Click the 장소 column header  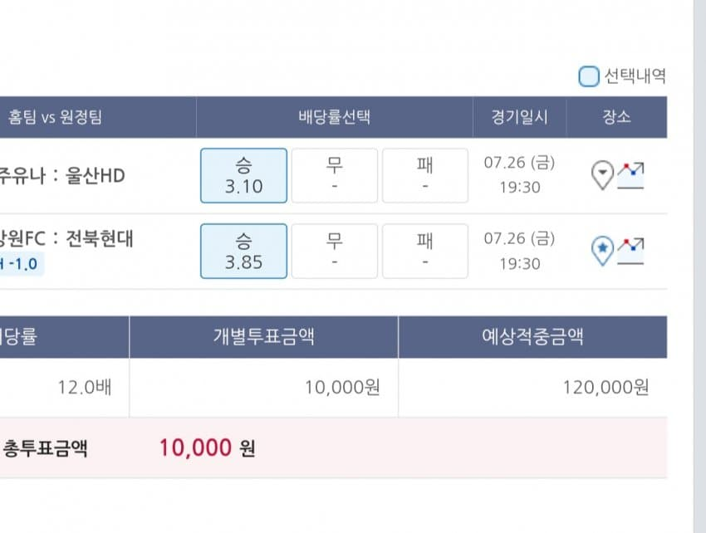[616, 117]
